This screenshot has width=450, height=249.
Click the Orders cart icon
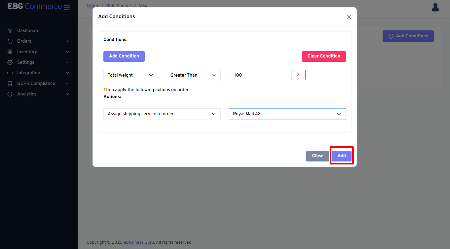[x=10, y=41]
